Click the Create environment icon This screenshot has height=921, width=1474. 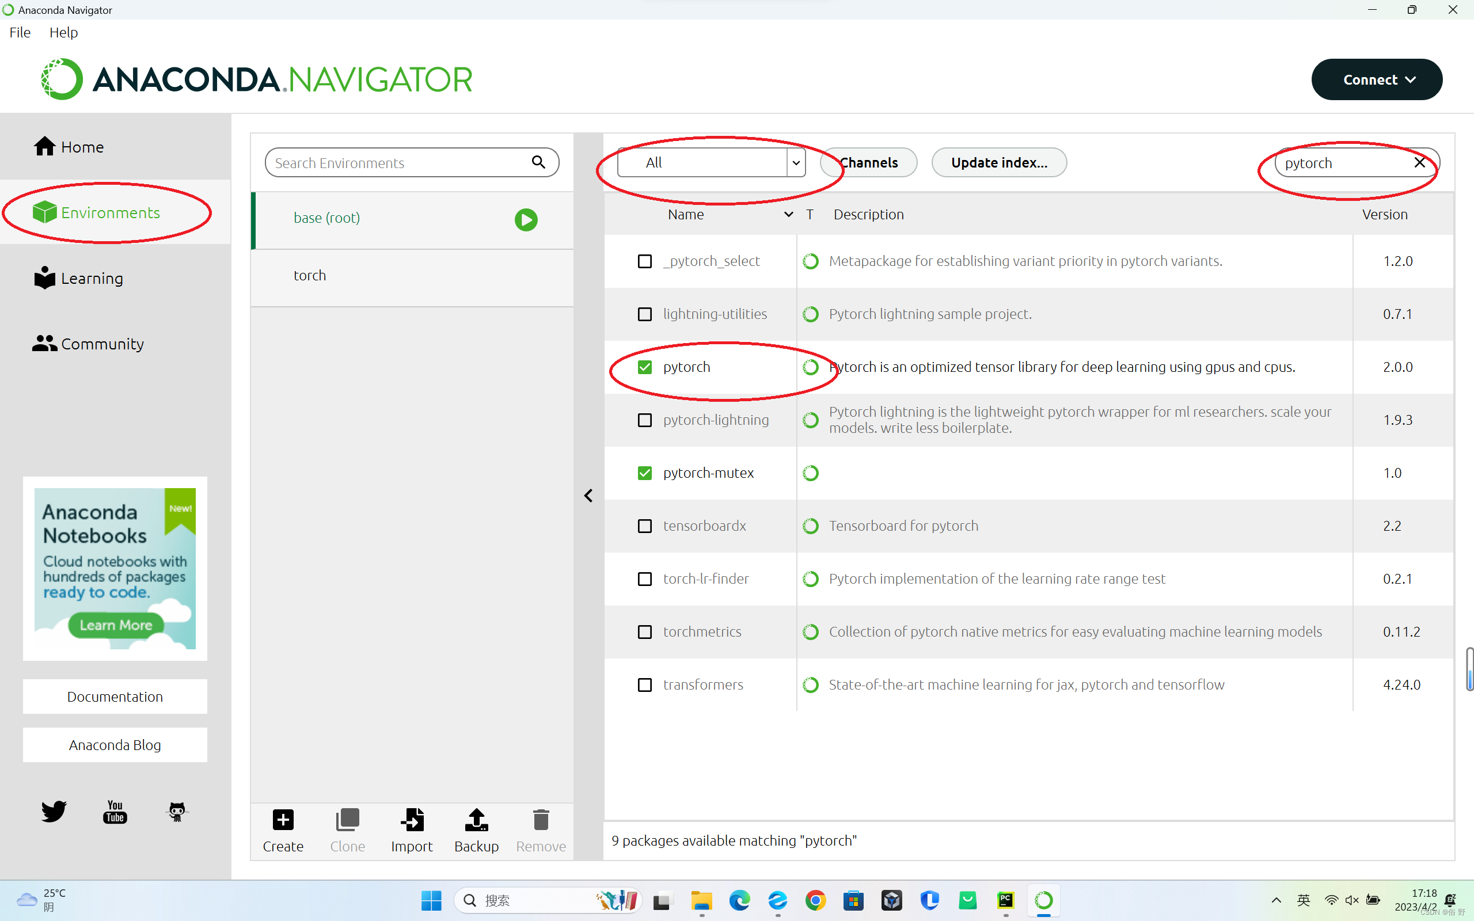283,820
